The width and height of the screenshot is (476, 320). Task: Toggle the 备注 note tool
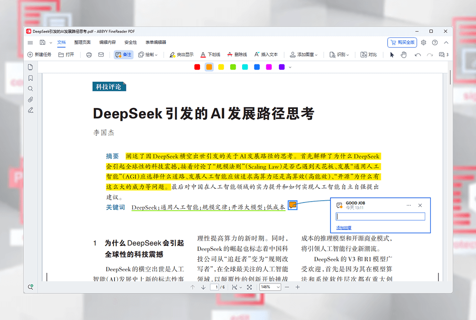124,55
